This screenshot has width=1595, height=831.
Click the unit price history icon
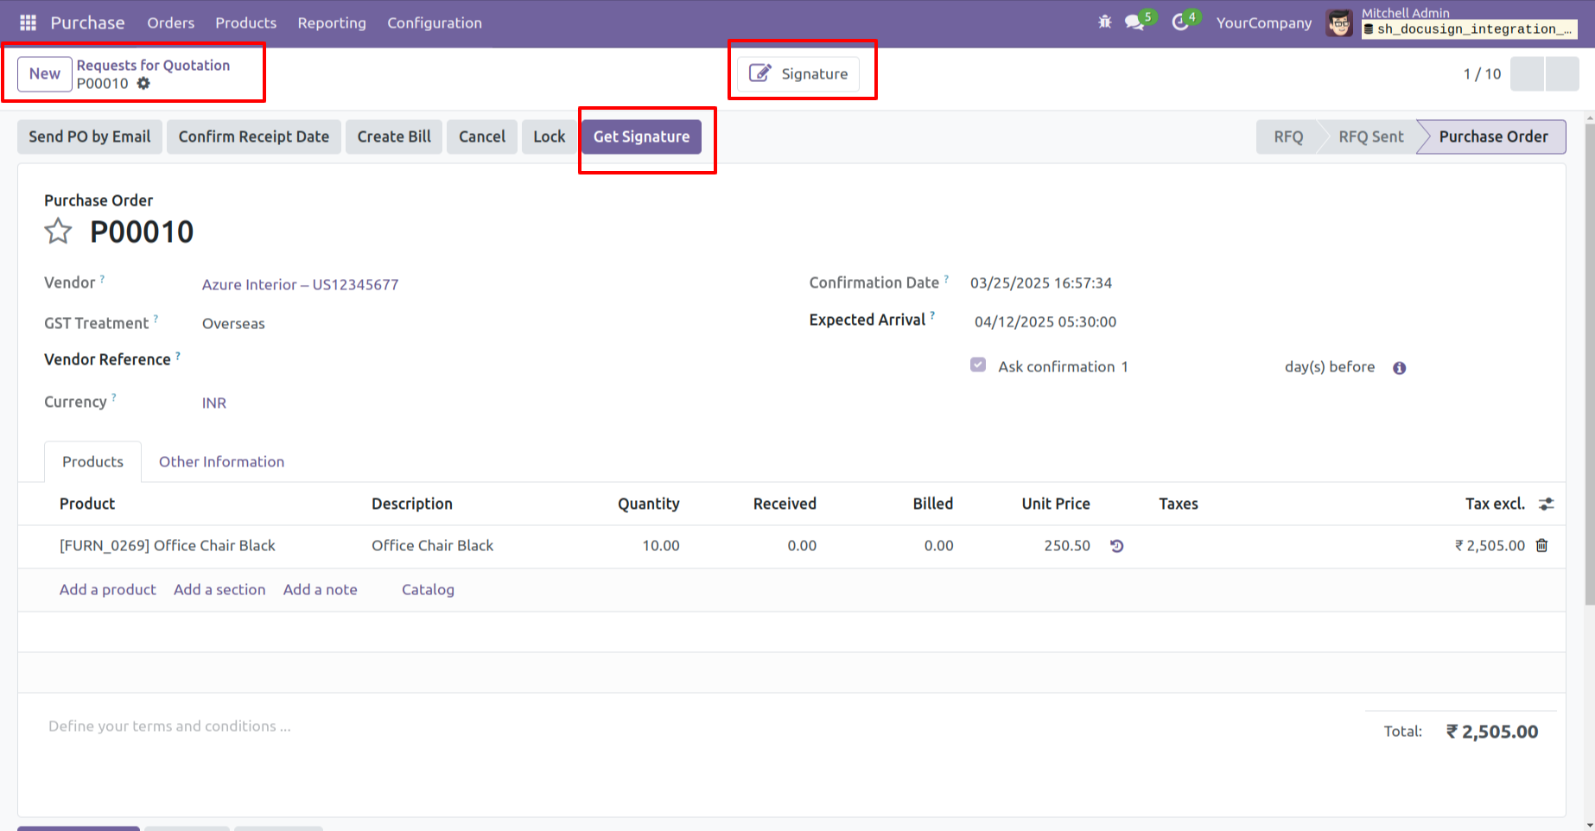pyautogui.click(x=1116, y=546)
